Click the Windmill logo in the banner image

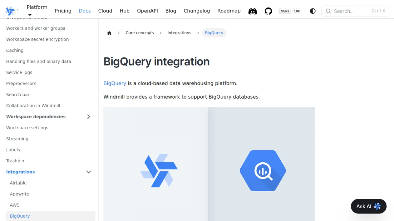pos(159,171)
